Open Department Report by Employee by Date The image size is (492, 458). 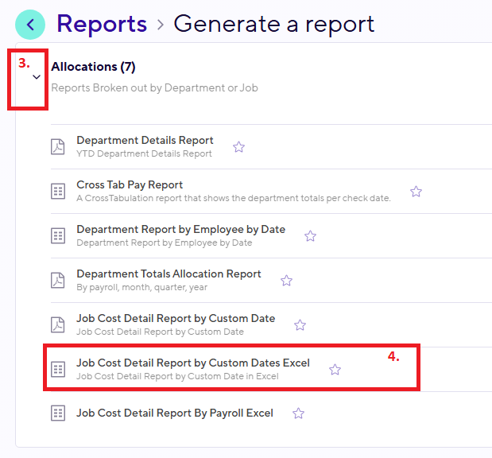[180, 229]
